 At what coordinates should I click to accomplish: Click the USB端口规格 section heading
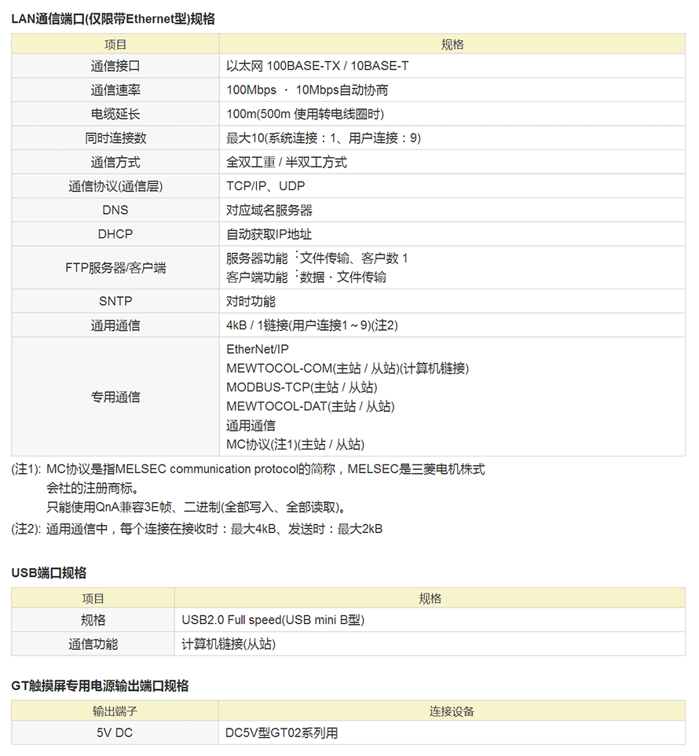click(49, 572)
